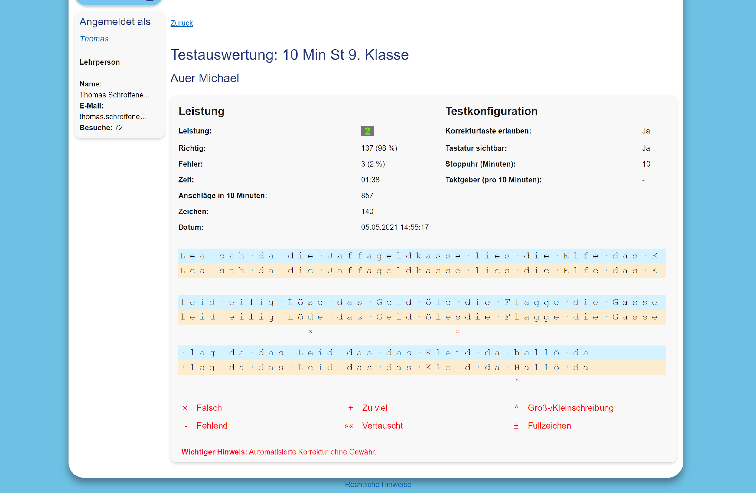Open the Rechtliche Hinweise link
This screenshot has width=756, height=493.
tap(378, 484)
